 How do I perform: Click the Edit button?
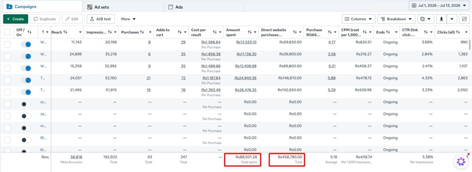[72, 19]
